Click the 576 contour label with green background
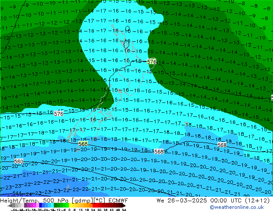This screenshot has width=273, height=211. pyautogui.click(x=152, y=62)
